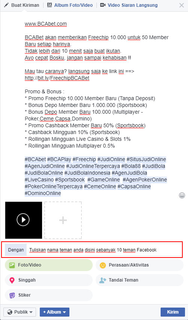Click the Tandai Teman people icon

pyautogui.click(x=103, y=280)
